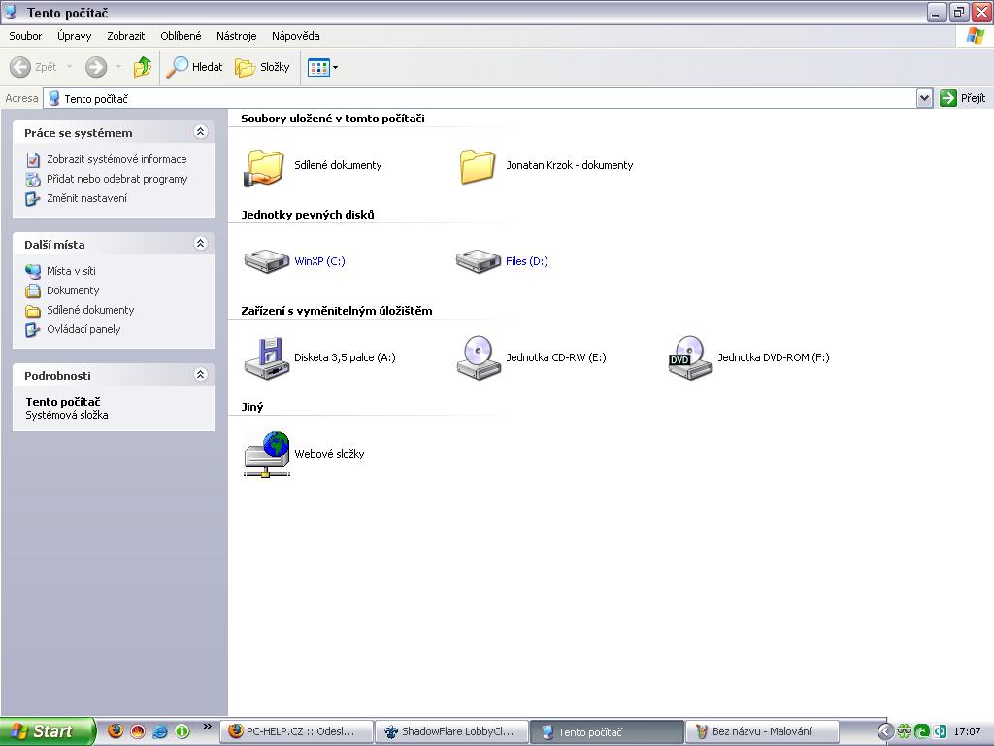
Task: Click the taskbar clock showing 17:07
Action: coord(967,731)
